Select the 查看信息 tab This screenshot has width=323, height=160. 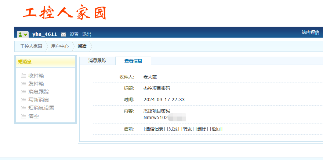[x=133, y=61]
